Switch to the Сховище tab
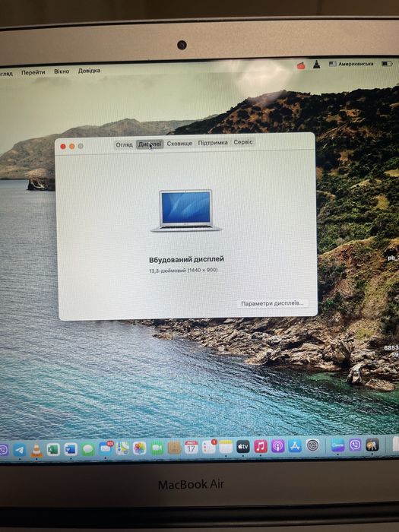 click(x=179, y=144)
